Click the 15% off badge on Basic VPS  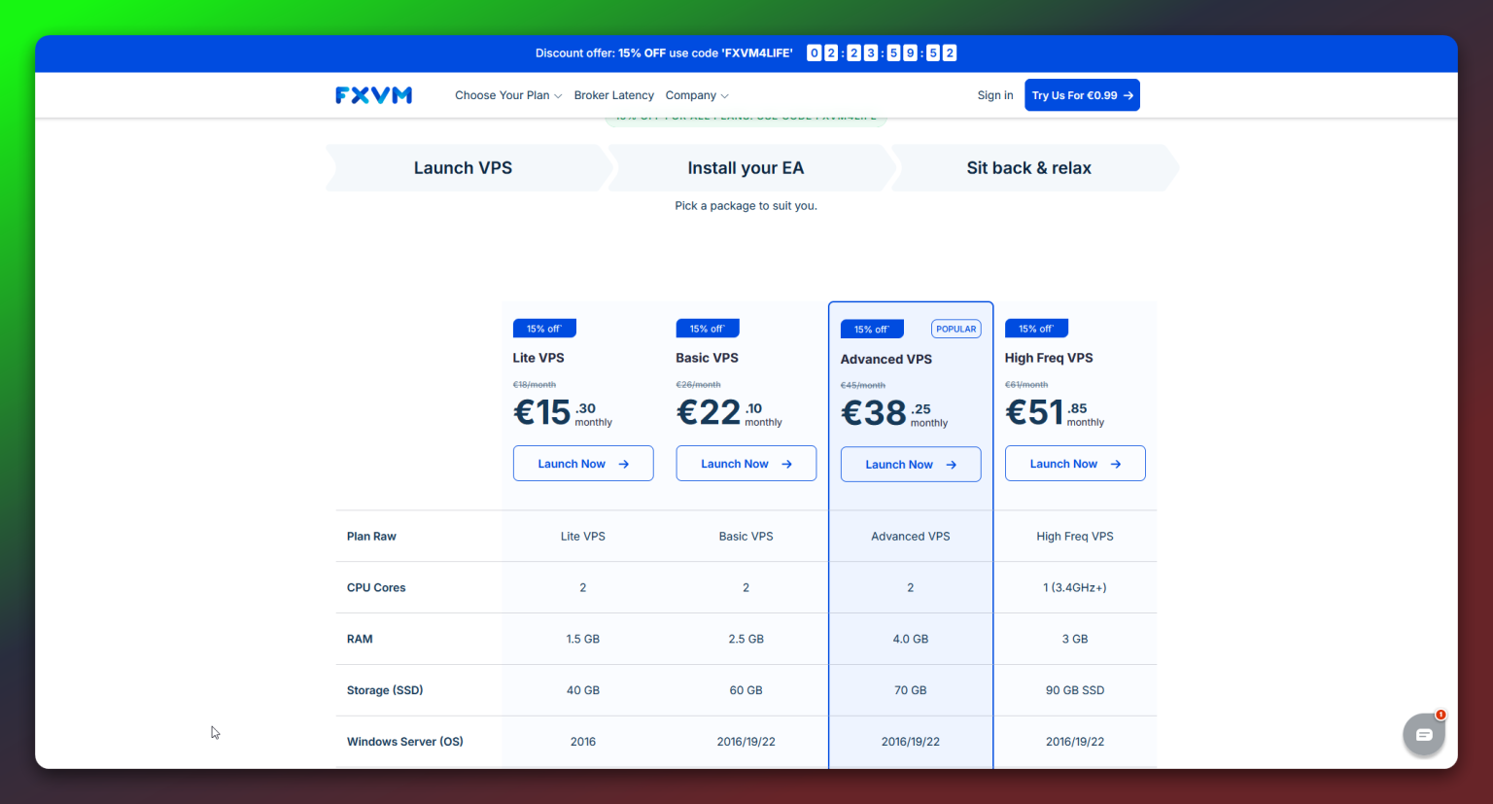tap(708, 328)
